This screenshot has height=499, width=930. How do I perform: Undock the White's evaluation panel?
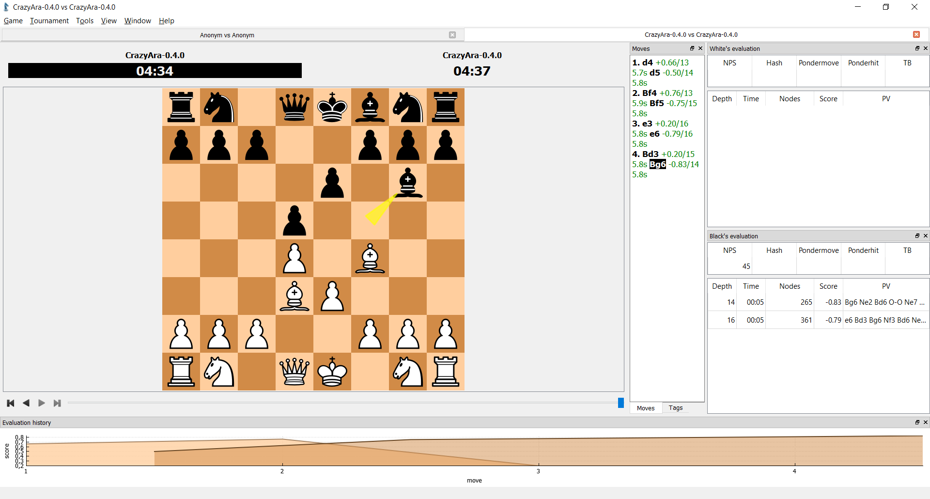(x=917, y=48)
